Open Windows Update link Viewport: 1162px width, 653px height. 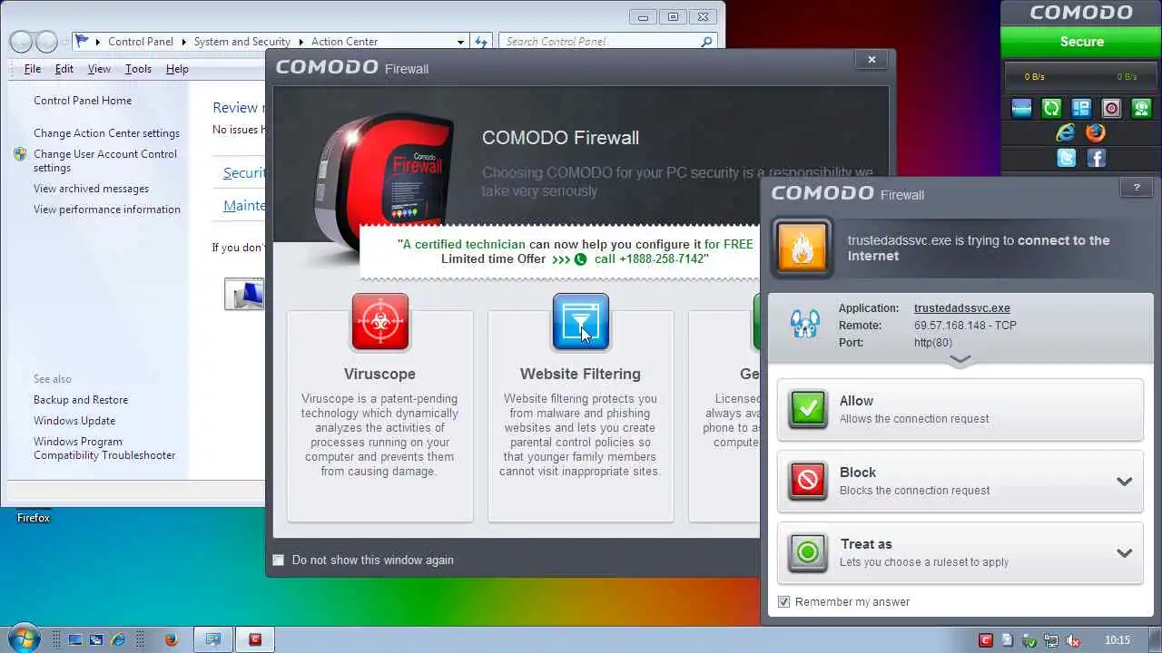(x=74, y=421)
